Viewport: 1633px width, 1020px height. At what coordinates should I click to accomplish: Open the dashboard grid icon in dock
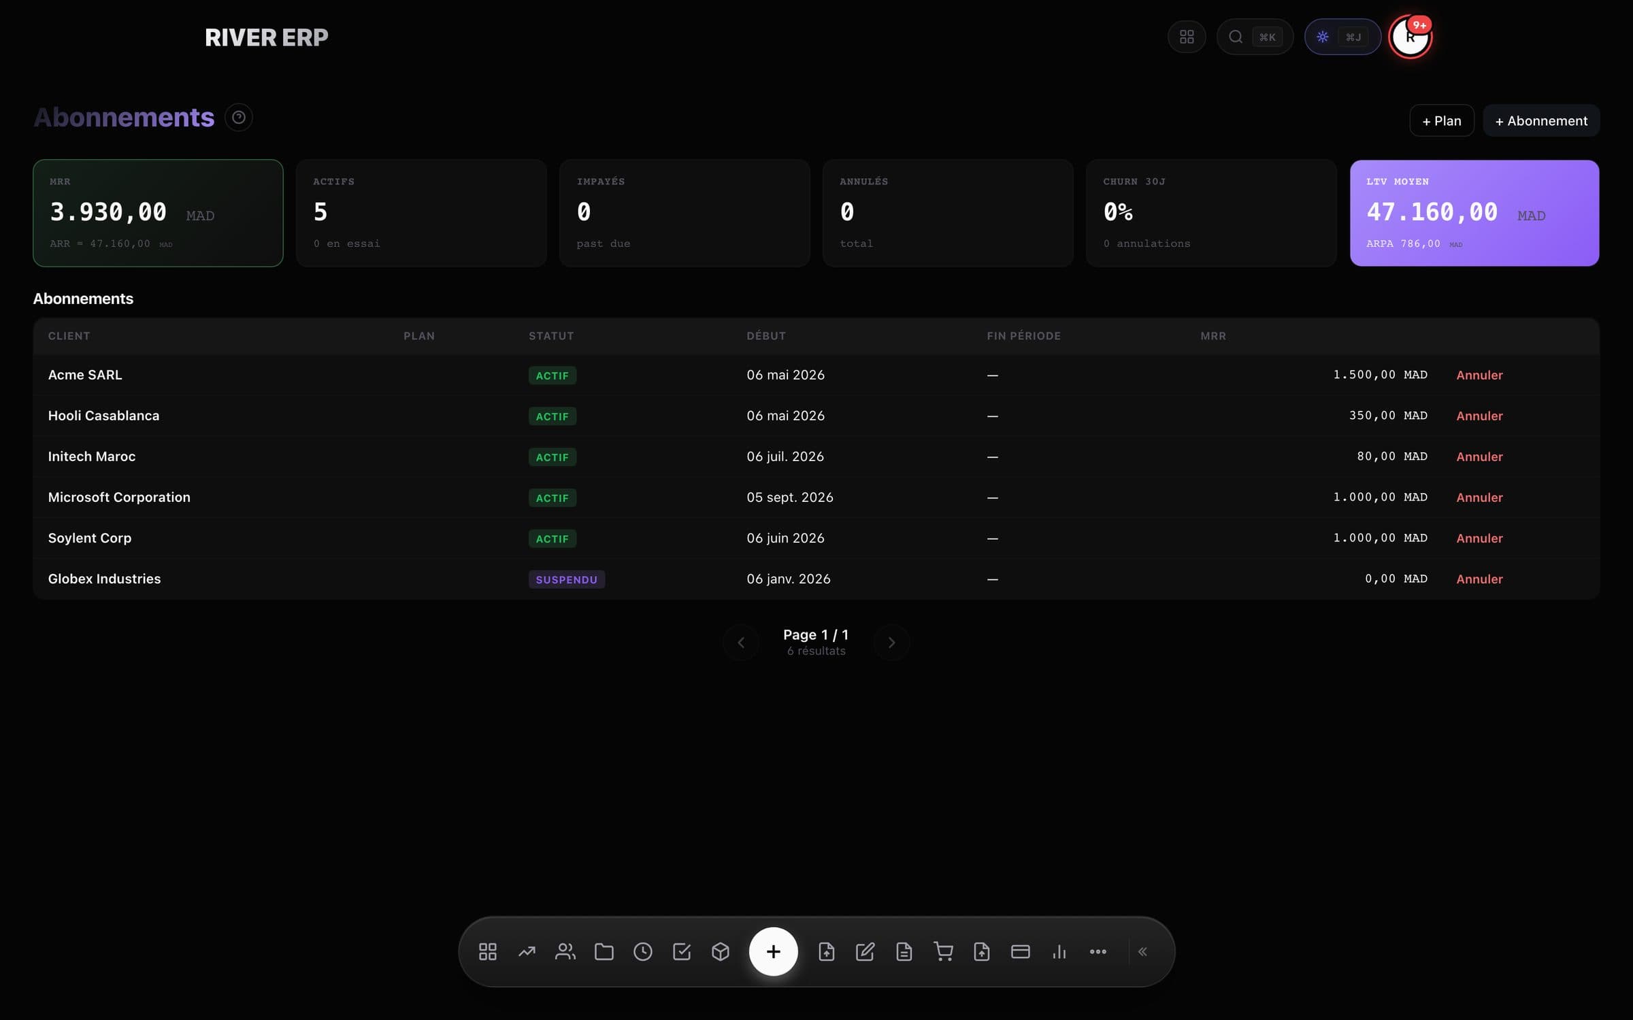pos(487,951)
